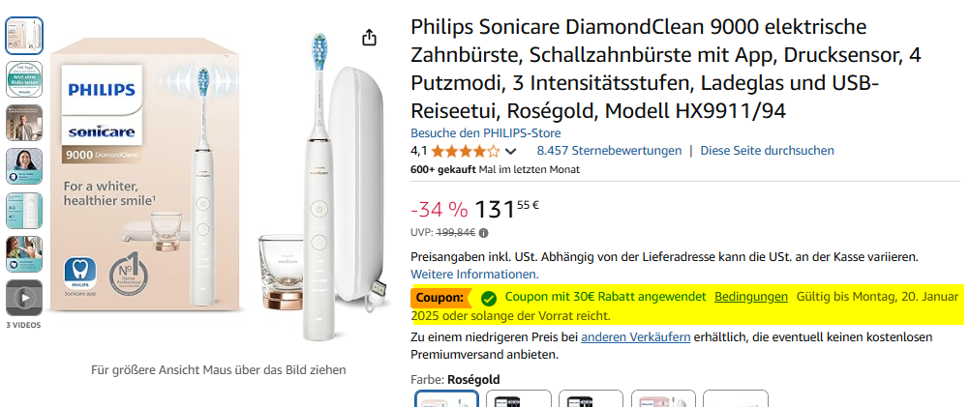Open 8.457 Sternebewertungen reviews link
The height and width of the screenshot is (407, 970).
tap(609, 151)
